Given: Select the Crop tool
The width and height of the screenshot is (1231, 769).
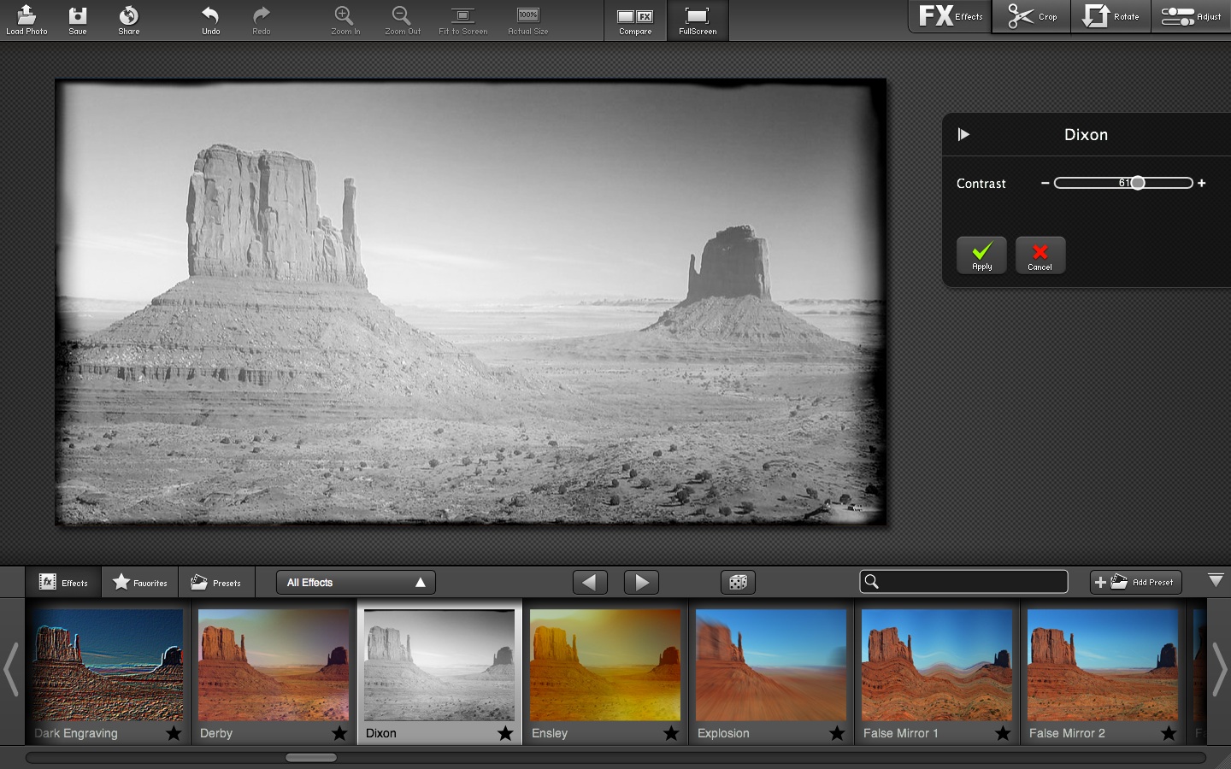Looking at the screenshot, I should pyautogui.click(x=1032, y=17).
